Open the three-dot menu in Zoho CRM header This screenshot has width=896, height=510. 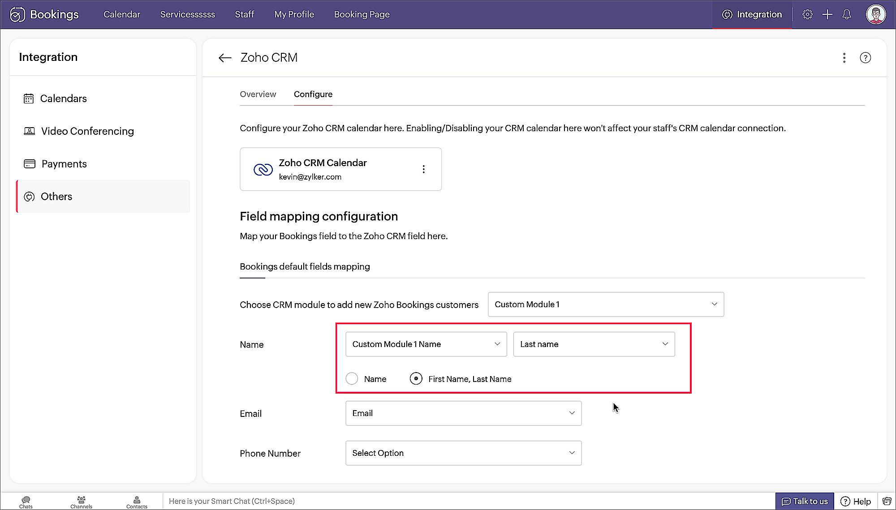pyautogui.click(x=844, y=58)
